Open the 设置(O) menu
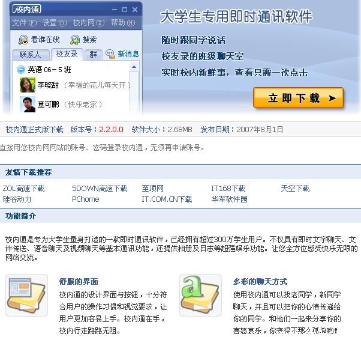The image size is (361, 337). [55, 23]
